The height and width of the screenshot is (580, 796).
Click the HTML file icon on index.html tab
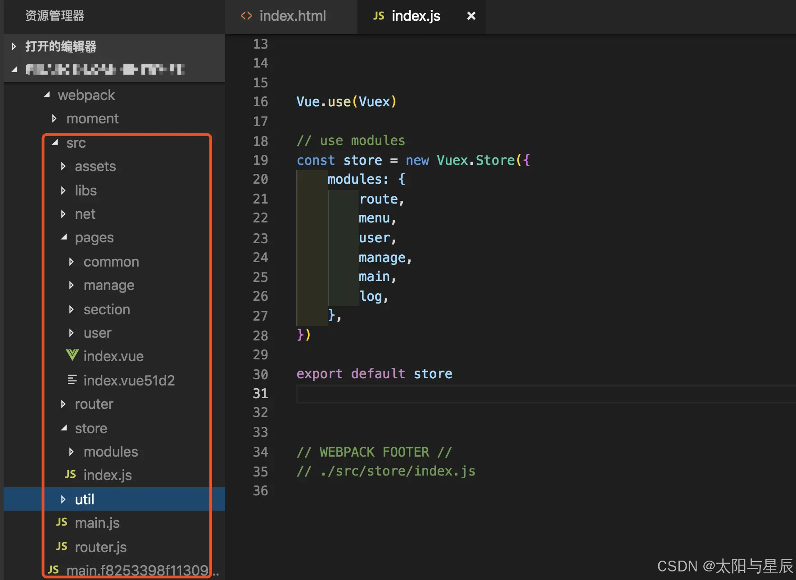[246, 16]
